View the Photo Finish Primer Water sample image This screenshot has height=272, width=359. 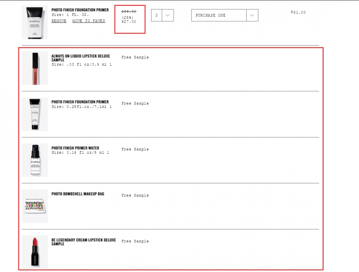point(35,160)
